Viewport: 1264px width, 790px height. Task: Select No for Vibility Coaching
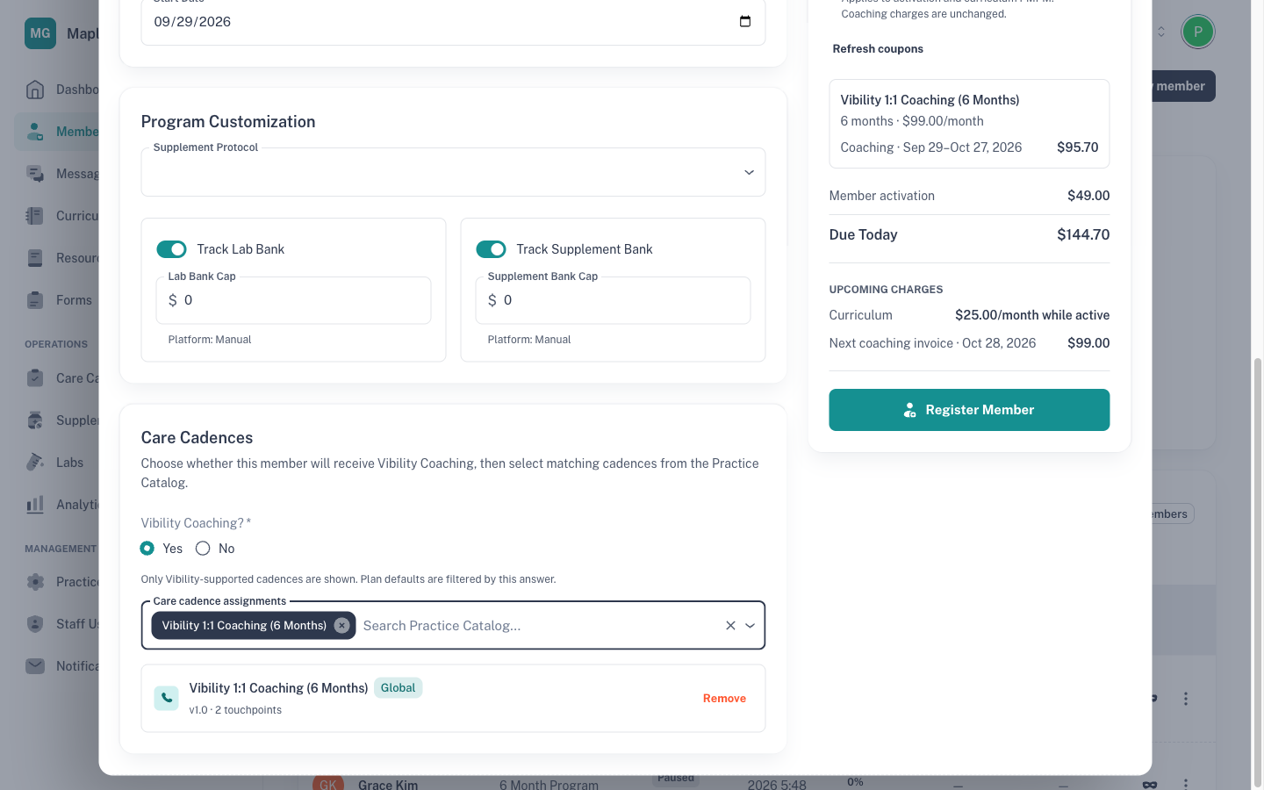tap(203, 549)
